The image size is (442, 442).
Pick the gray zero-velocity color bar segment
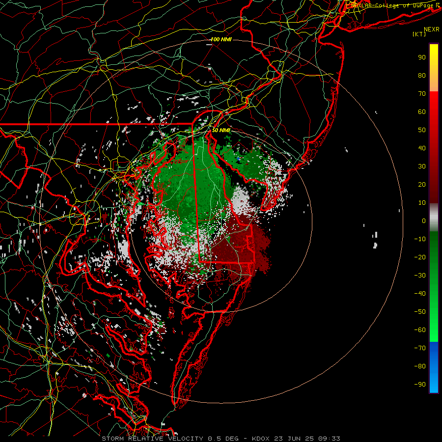(434, 218)
